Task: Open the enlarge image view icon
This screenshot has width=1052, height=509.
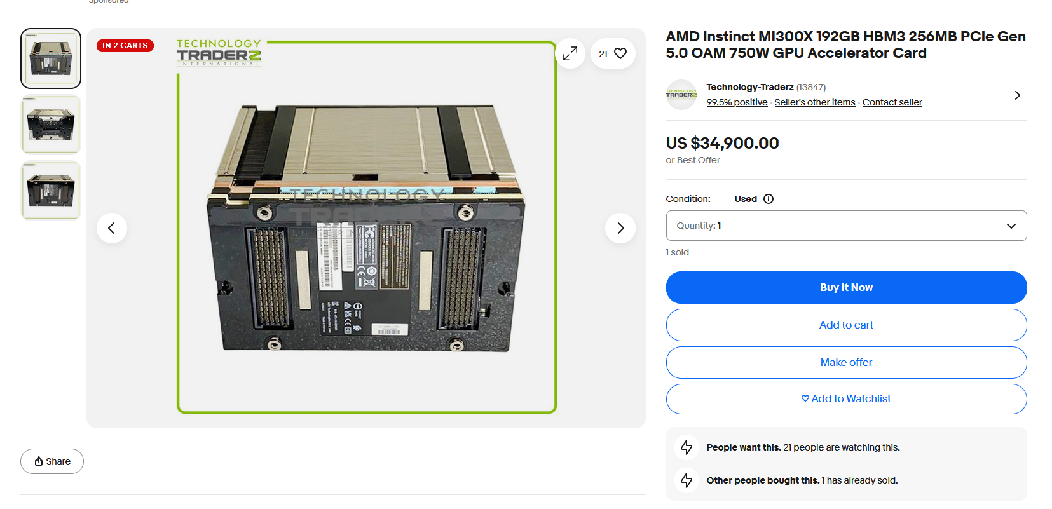Action: pyautogui.click(x=570, y=54)
